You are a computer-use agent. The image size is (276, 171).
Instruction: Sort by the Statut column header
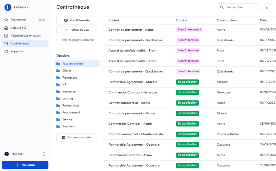(181, 20)
